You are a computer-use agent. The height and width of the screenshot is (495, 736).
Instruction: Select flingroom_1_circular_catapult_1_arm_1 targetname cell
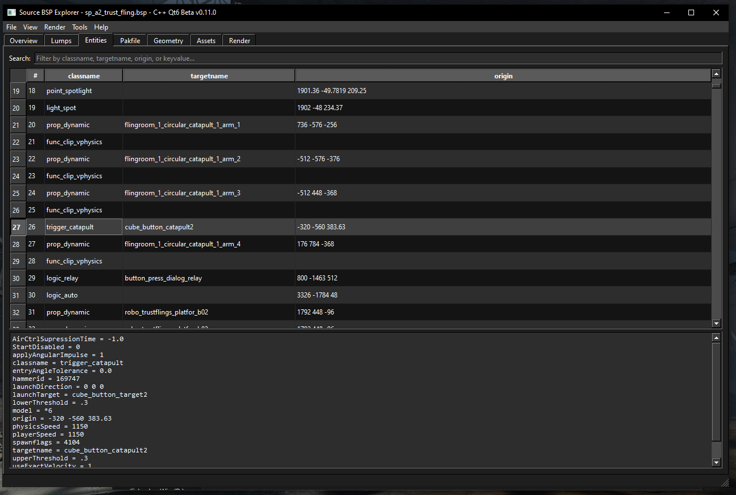tap(209, 125)
